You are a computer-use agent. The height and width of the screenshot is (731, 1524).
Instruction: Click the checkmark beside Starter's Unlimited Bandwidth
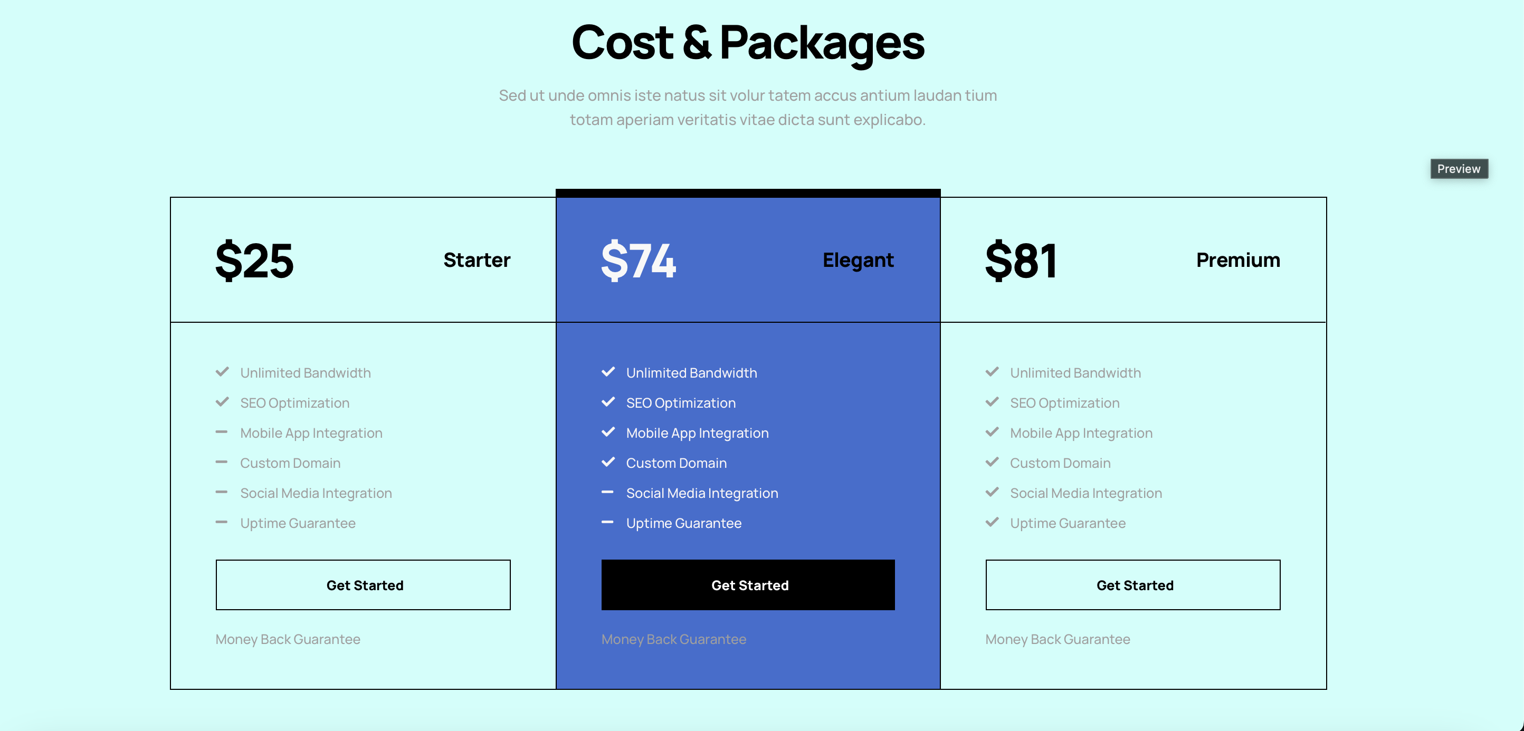[222, 372]
